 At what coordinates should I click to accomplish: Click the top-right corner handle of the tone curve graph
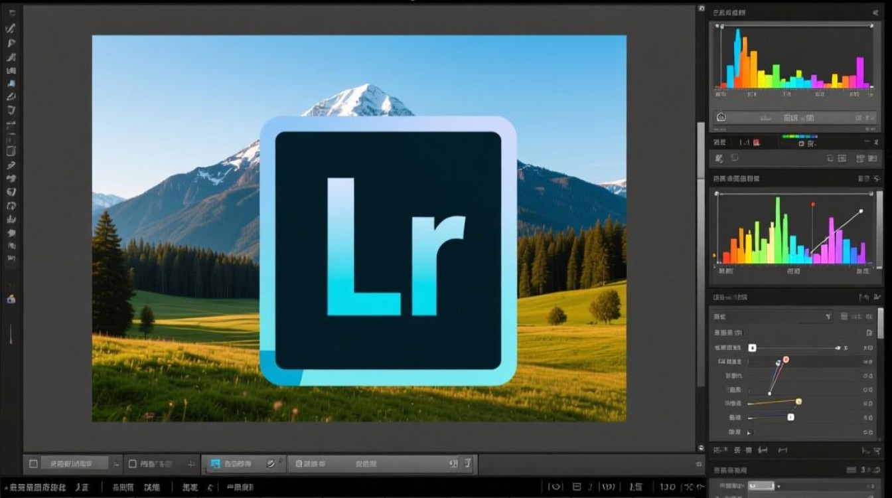pyautogui.click(x=871, y=193)
